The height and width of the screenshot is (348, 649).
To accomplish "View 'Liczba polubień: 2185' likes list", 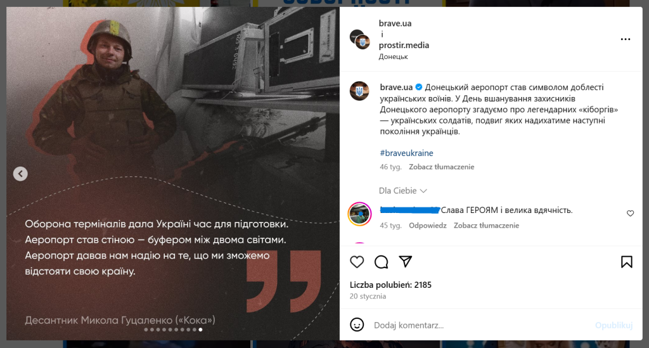I will click(x=390, y=285).
